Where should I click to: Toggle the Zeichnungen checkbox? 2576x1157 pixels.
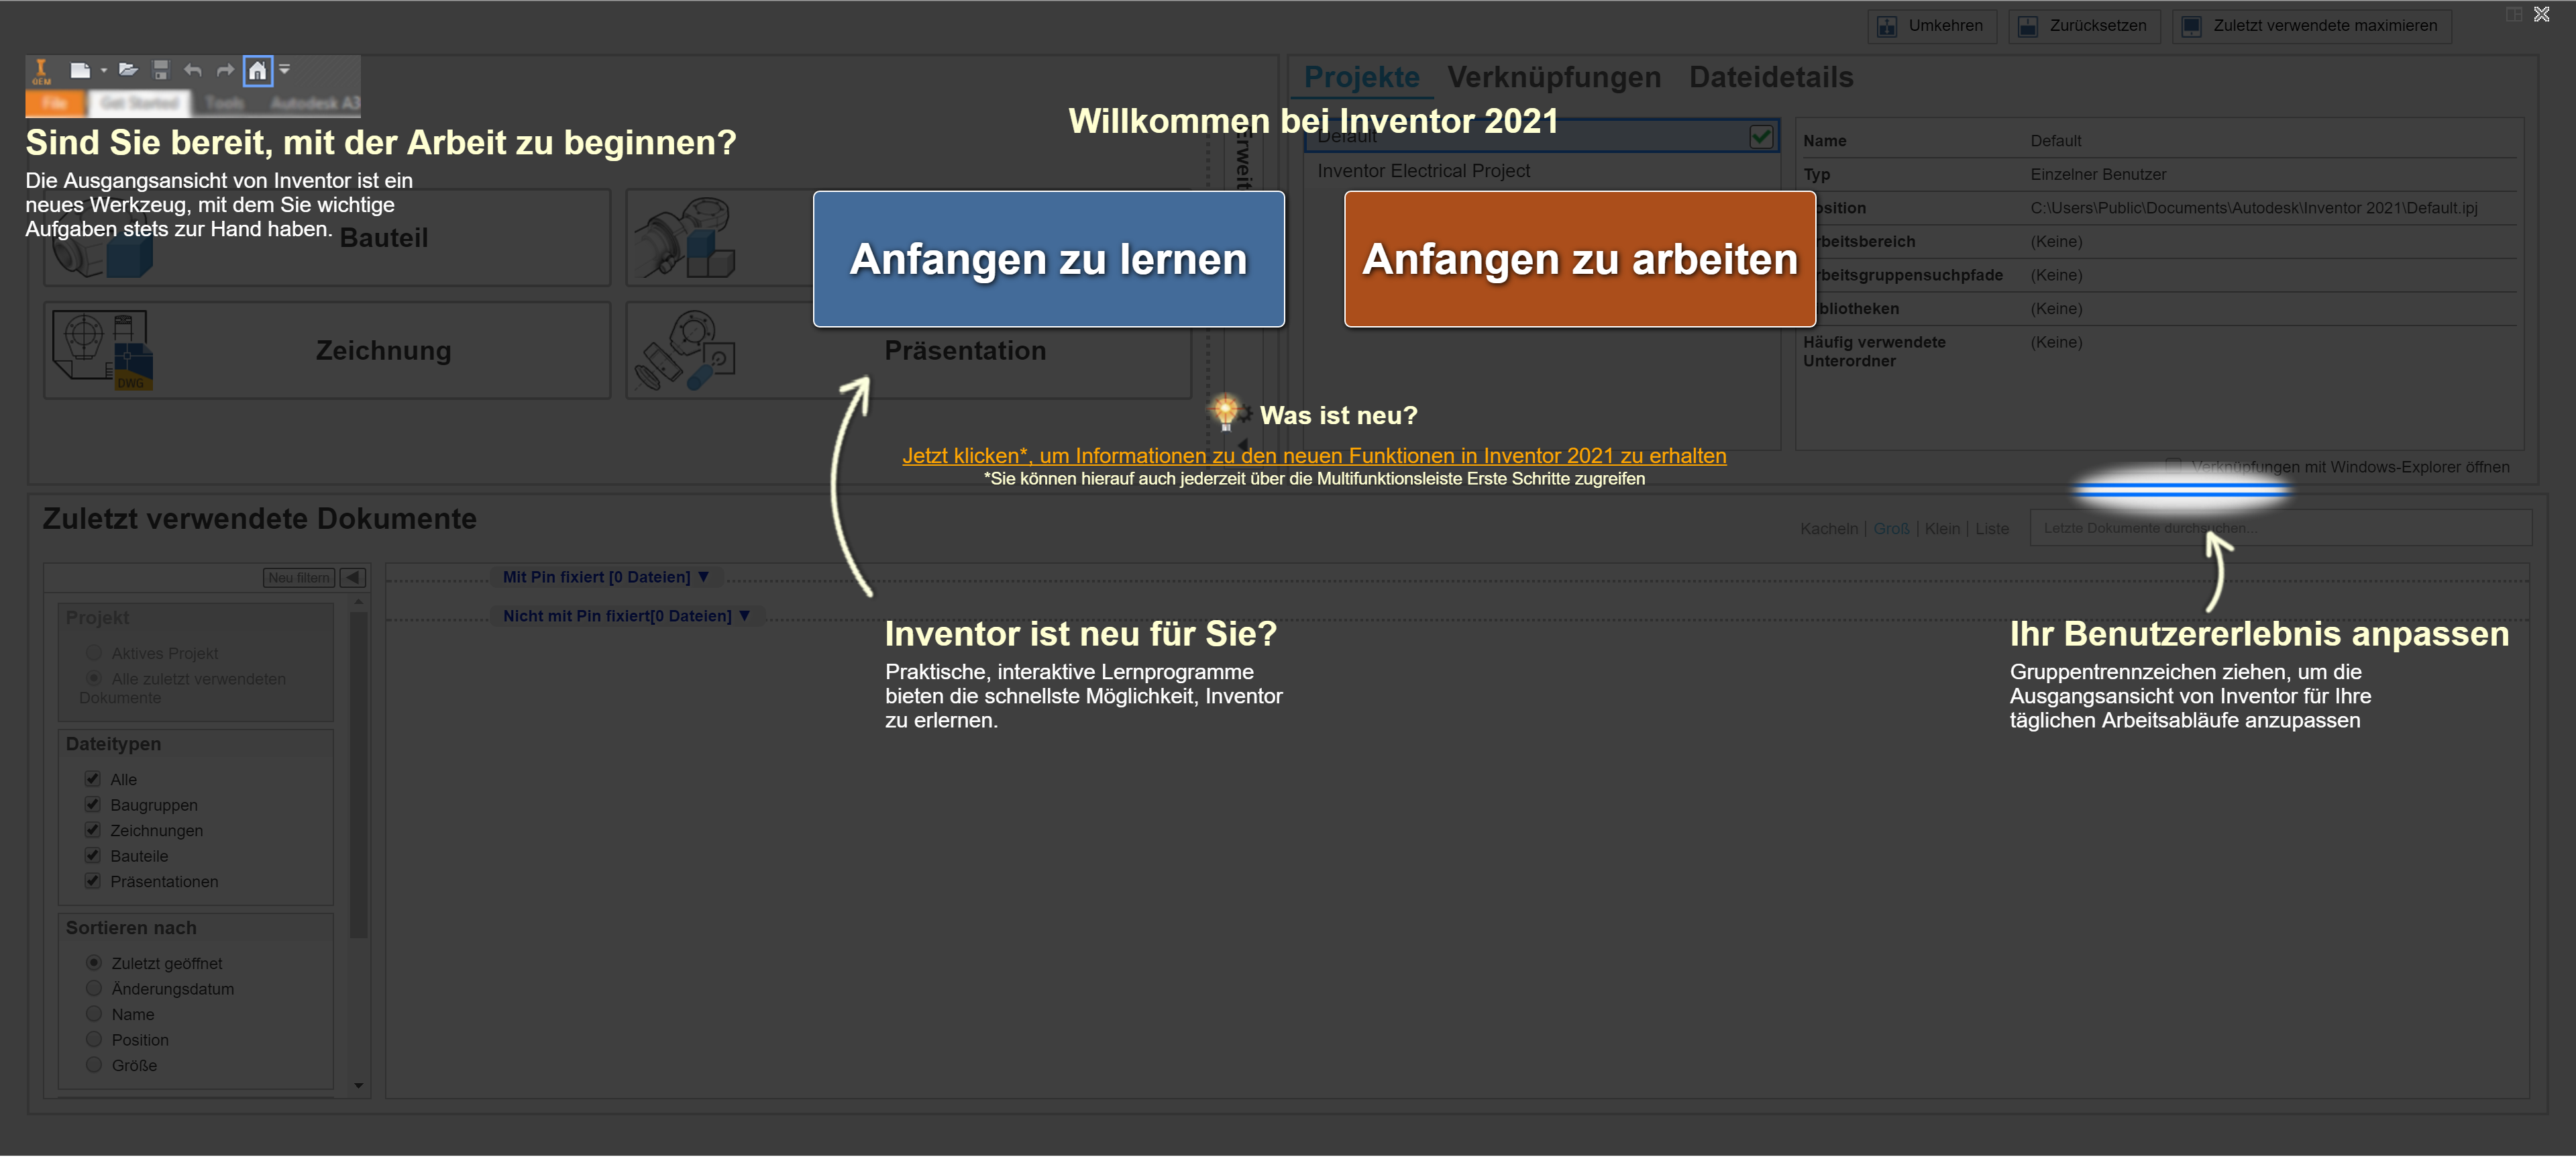pos(93,830)
